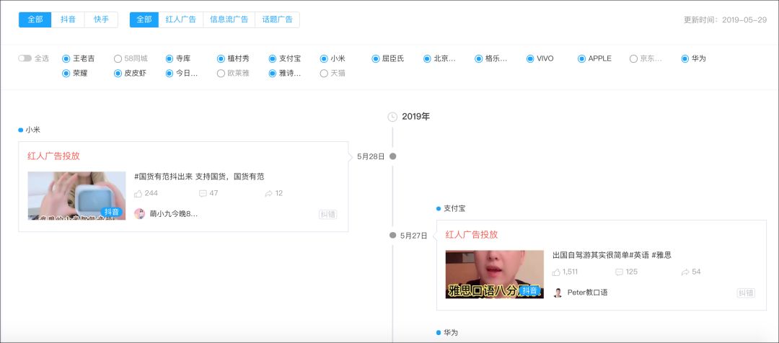The width and height of the screenshot is (779, 343).
Task: Uncheck the 皮皮虾 brand option
Action: pyautogui.click(x=118, y=73)
